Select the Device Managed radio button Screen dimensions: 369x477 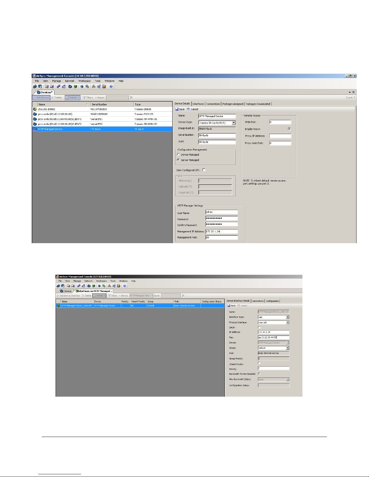pos(178,155)
